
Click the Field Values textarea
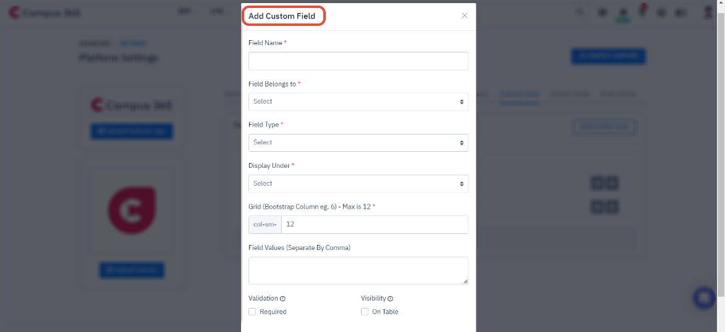click(358, 270)
